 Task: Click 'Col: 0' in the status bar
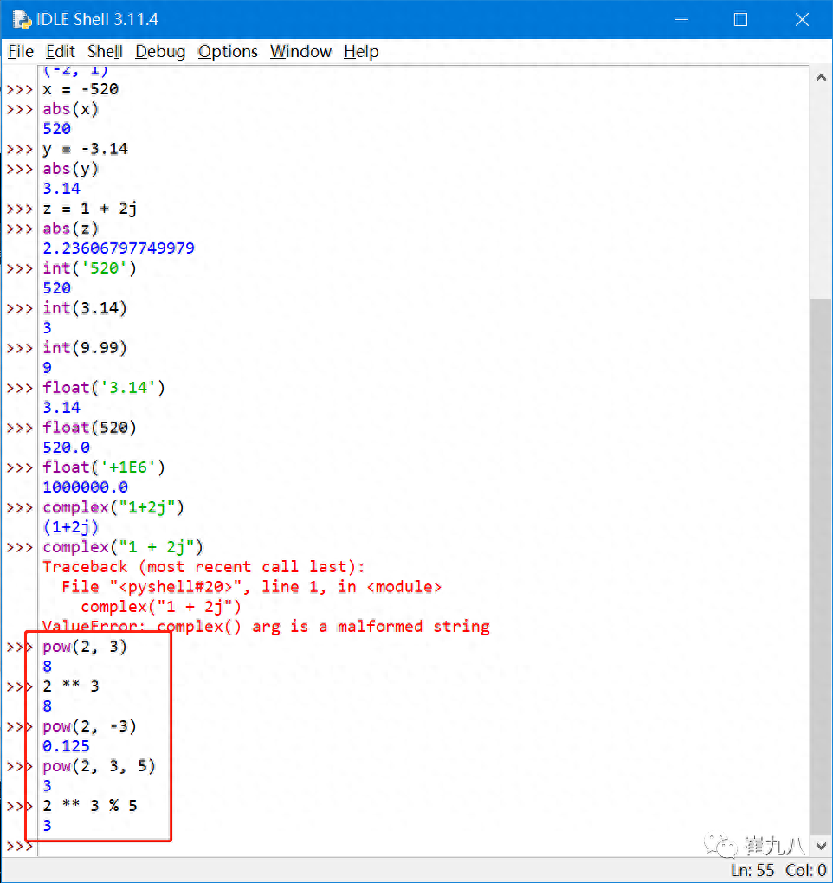coord(805,871)
